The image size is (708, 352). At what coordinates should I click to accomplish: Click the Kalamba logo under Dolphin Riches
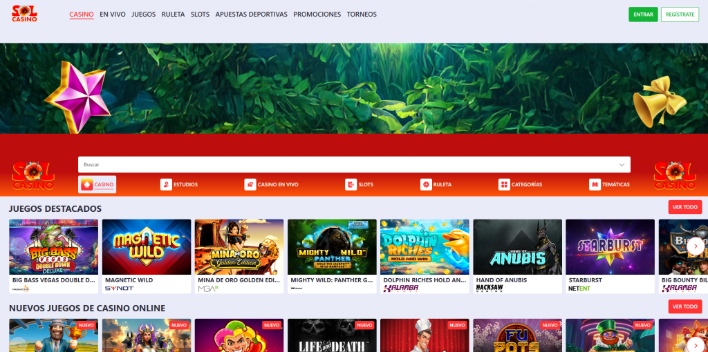point(400,289)
